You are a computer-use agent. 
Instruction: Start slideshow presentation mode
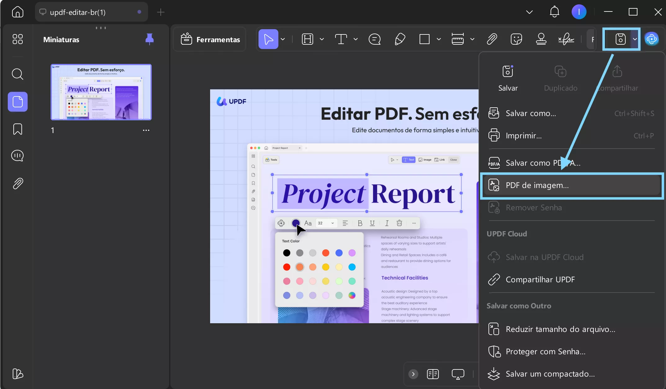[x=458, y=374]
